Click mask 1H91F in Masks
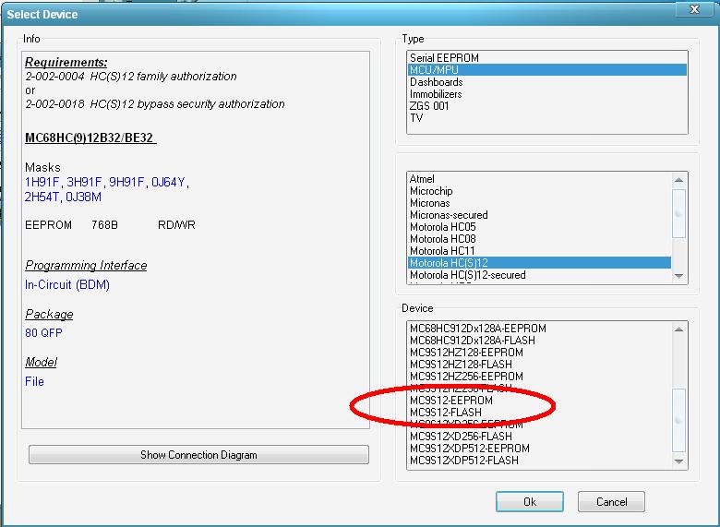Image resolution: width=720 pixels, height=527 pixels. 42,182
